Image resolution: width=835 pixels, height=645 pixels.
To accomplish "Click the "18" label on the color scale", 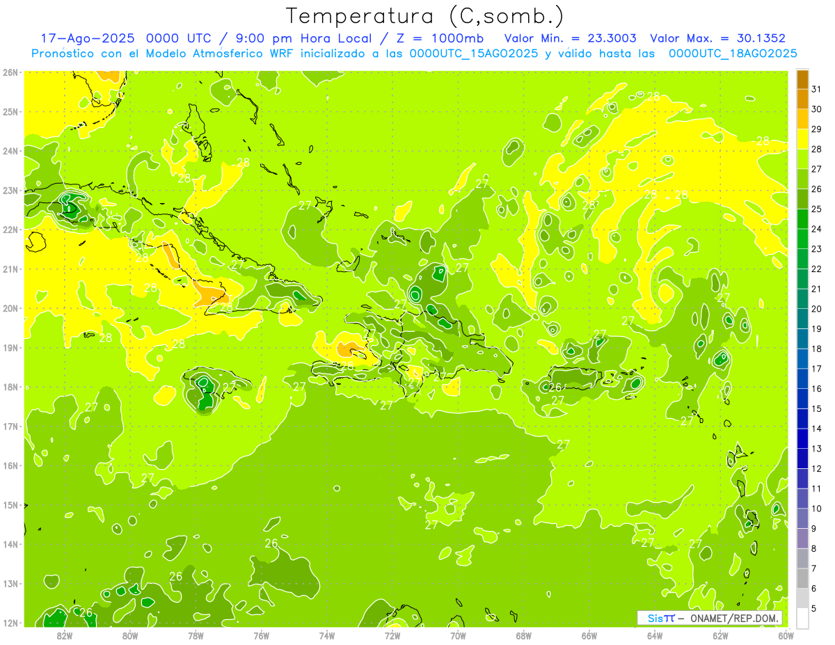I will point(816,349).
